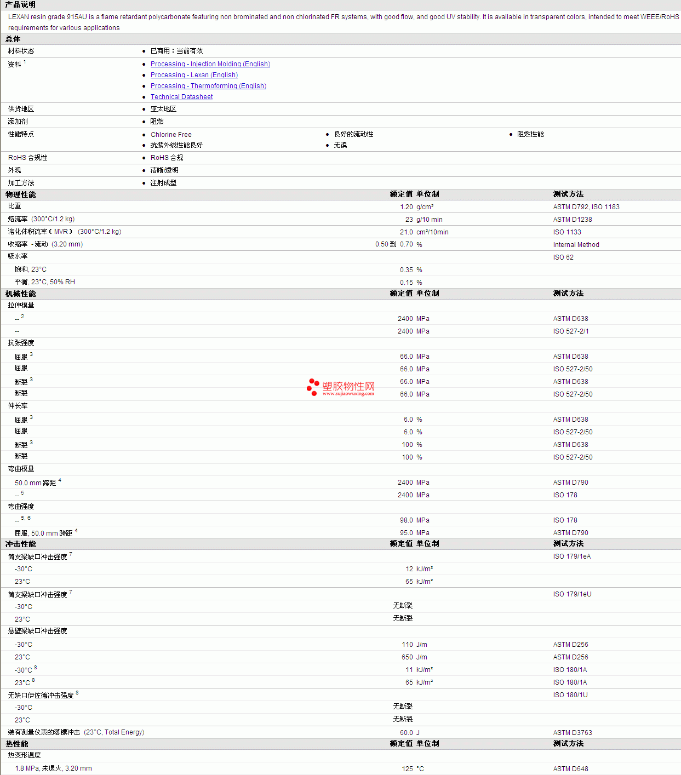Click the 供货地区 row label

click(x=21, y=109)
